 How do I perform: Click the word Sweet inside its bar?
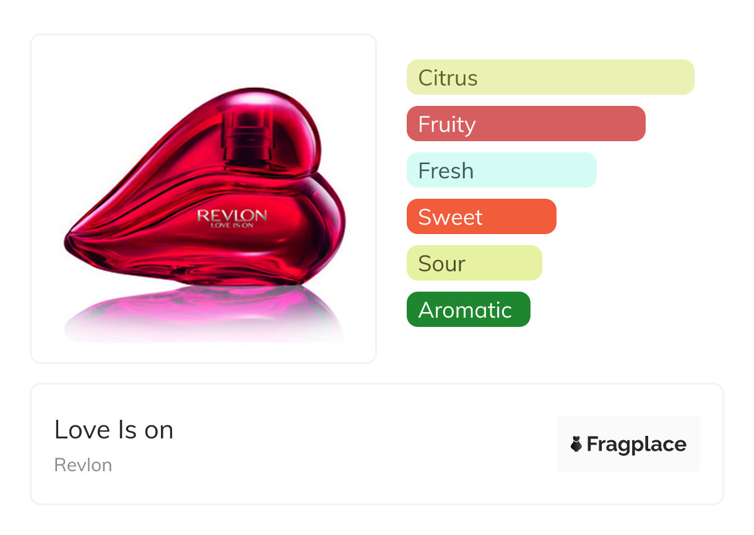click(450, 217)
